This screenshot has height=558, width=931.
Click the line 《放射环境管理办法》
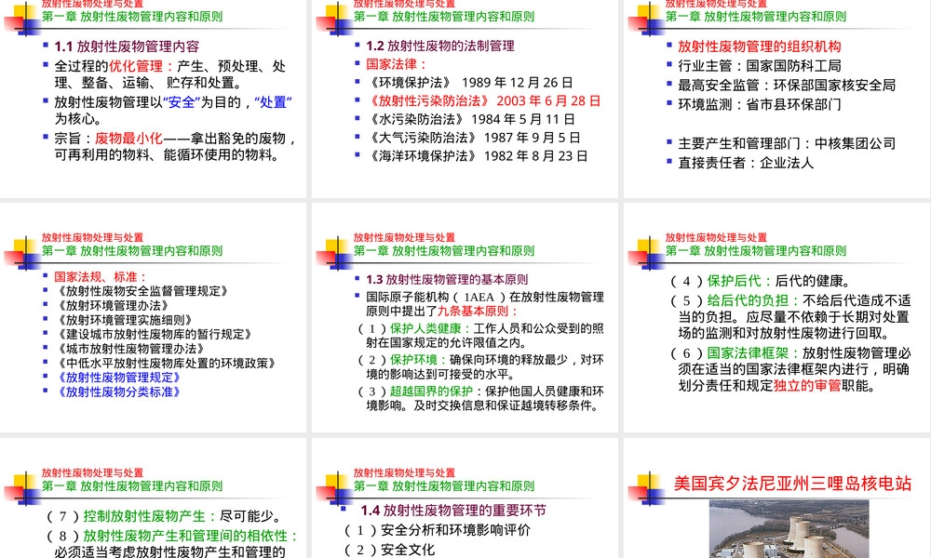point(112,305)
